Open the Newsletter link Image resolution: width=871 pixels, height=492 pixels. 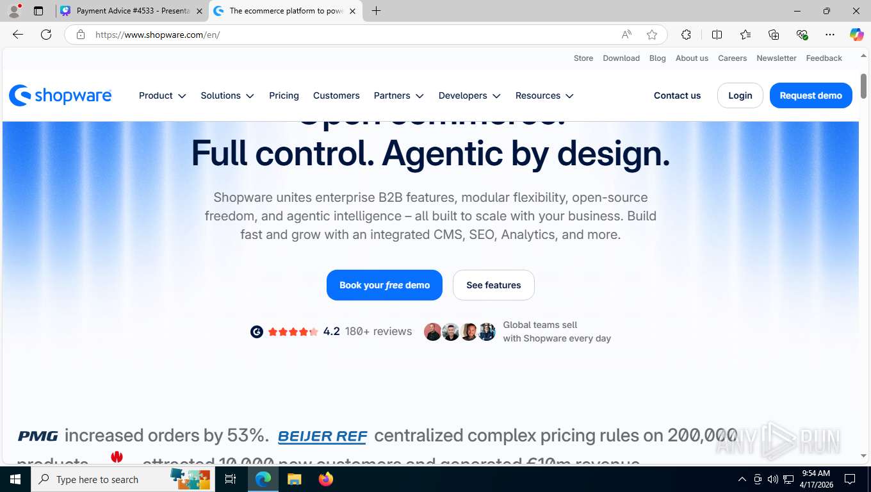pyautogui.click(x=776, y=58)
